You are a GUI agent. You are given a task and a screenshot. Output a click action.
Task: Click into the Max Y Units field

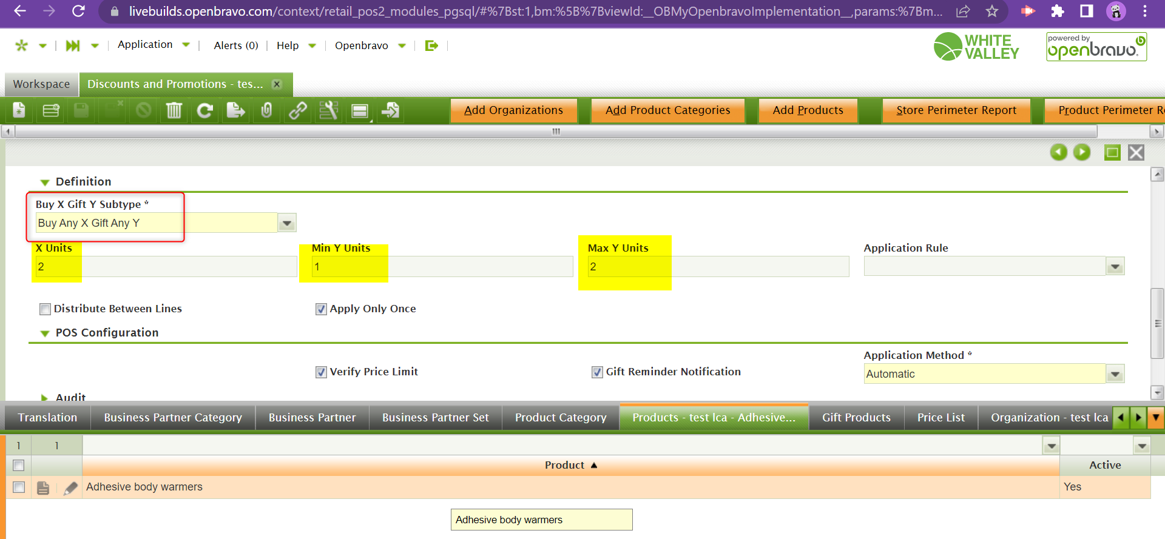click(x=718, y=267)
